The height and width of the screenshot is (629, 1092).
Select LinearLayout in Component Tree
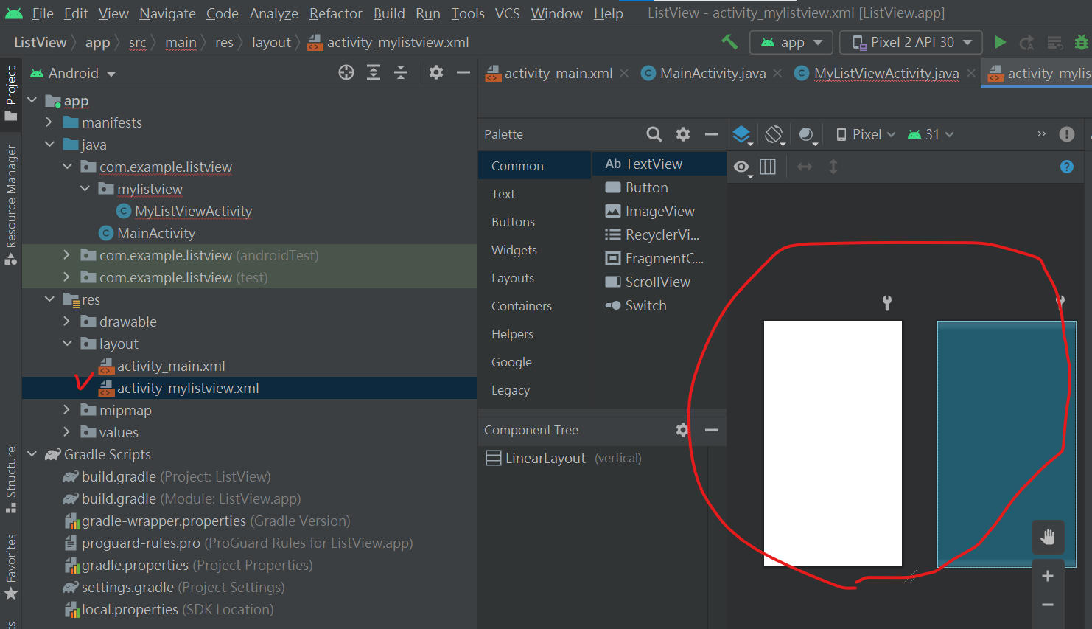click(x=564, y=458)
